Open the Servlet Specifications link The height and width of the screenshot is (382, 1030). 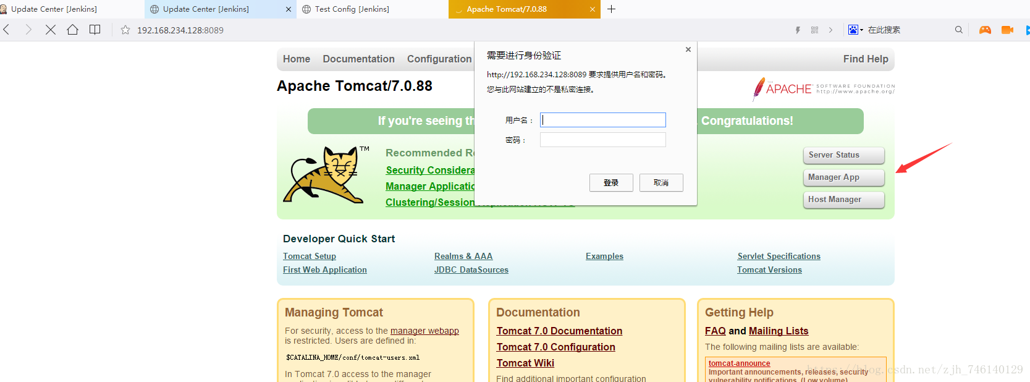click(779, 256)
